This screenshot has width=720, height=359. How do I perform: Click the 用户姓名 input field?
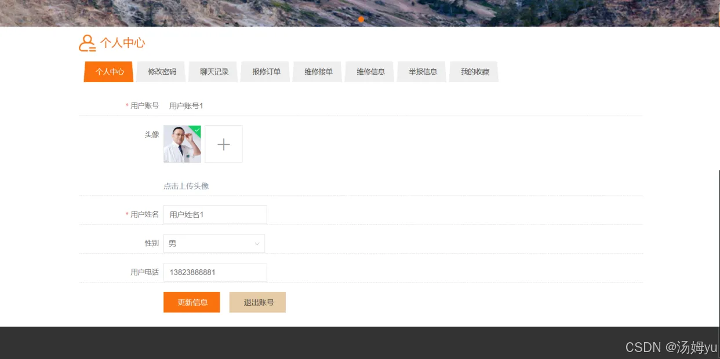pyautogui.click(x=215, y=214)
